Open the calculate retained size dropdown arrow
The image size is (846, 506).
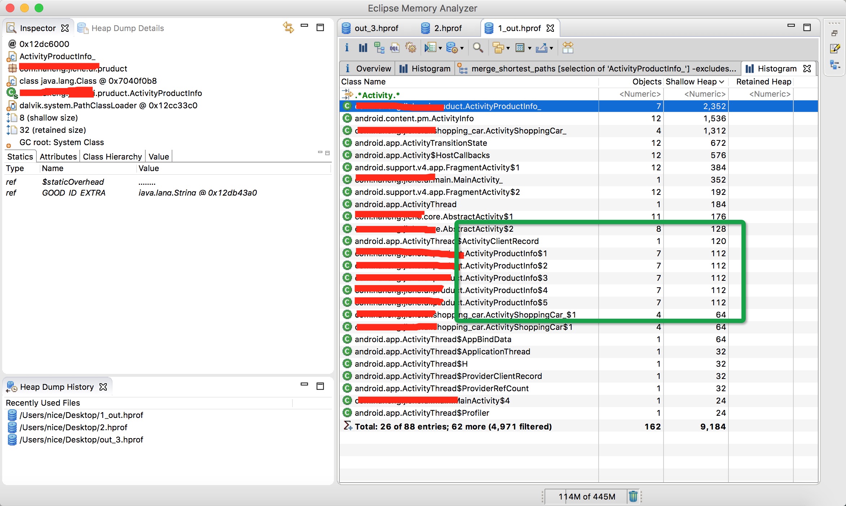(529, 48)
